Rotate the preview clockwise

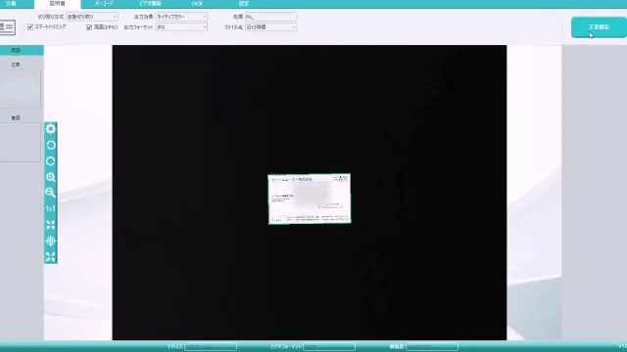pos(50,160)
